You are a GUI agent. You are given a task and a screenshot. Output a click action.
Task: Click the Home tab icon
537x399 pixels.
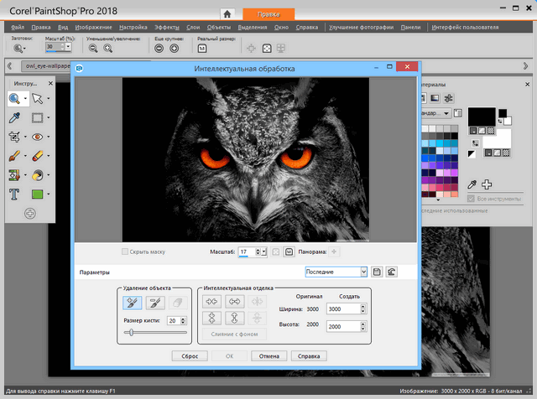227,13
